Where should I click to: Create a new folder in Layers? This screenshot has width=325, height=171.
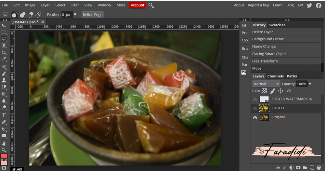pos(305,167)
